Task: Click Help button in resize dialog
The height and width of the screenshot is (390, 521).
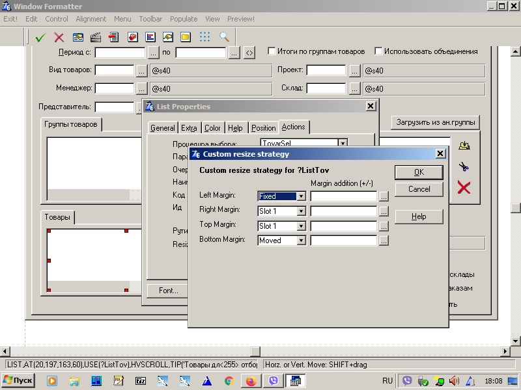Action: [x=419, y=216]
